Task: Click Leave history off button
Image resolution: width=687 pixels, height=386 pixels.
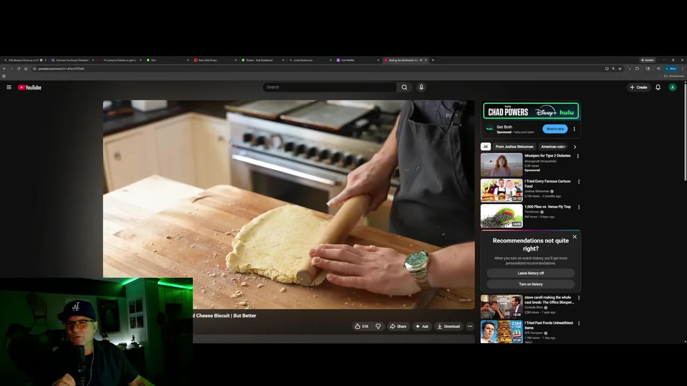Action: 531,273
